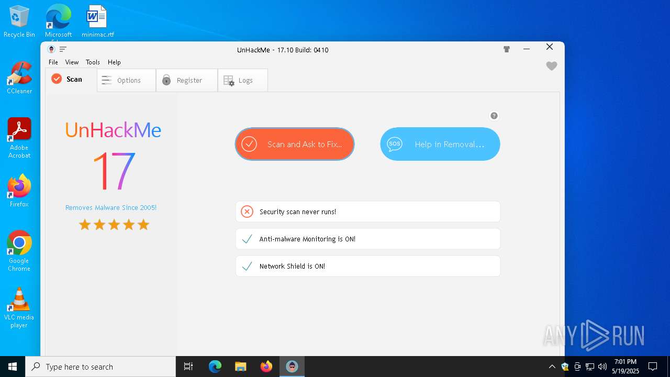Open File Explorer from the taskbar
This screenshot has height=377, width=670.
pyautogui.click(x=241, y=367)
